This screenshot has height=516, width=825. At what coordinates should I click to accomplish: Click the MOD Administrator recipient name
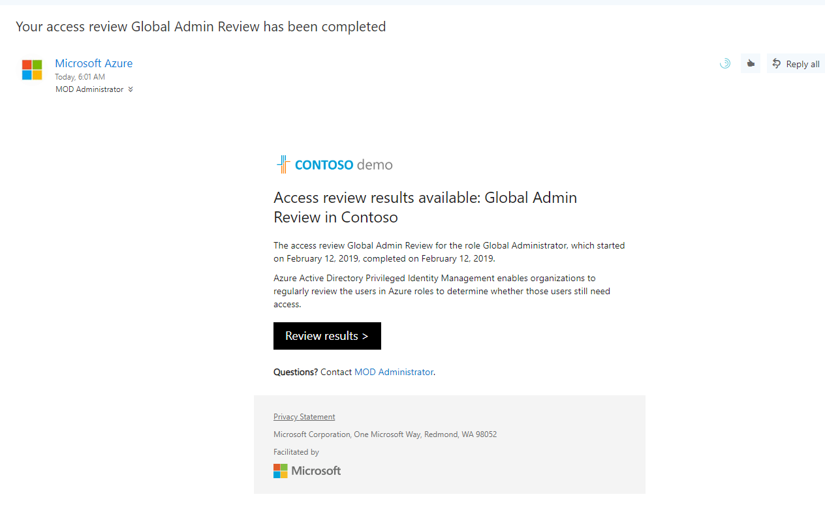89,89
